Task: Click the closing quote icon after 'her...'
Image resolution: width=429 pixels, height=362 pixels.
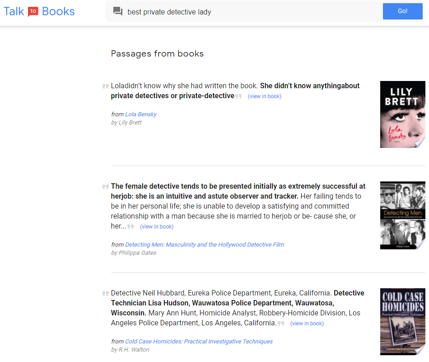Action: pyautogui.click(x=131, y=227)
